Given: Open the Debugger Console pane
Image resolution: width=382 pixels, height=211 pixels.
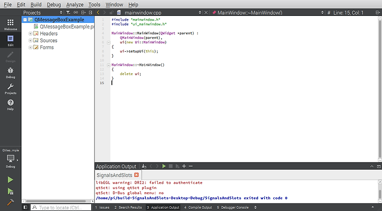Looking at the screenshot, I should tap(233, 207).
